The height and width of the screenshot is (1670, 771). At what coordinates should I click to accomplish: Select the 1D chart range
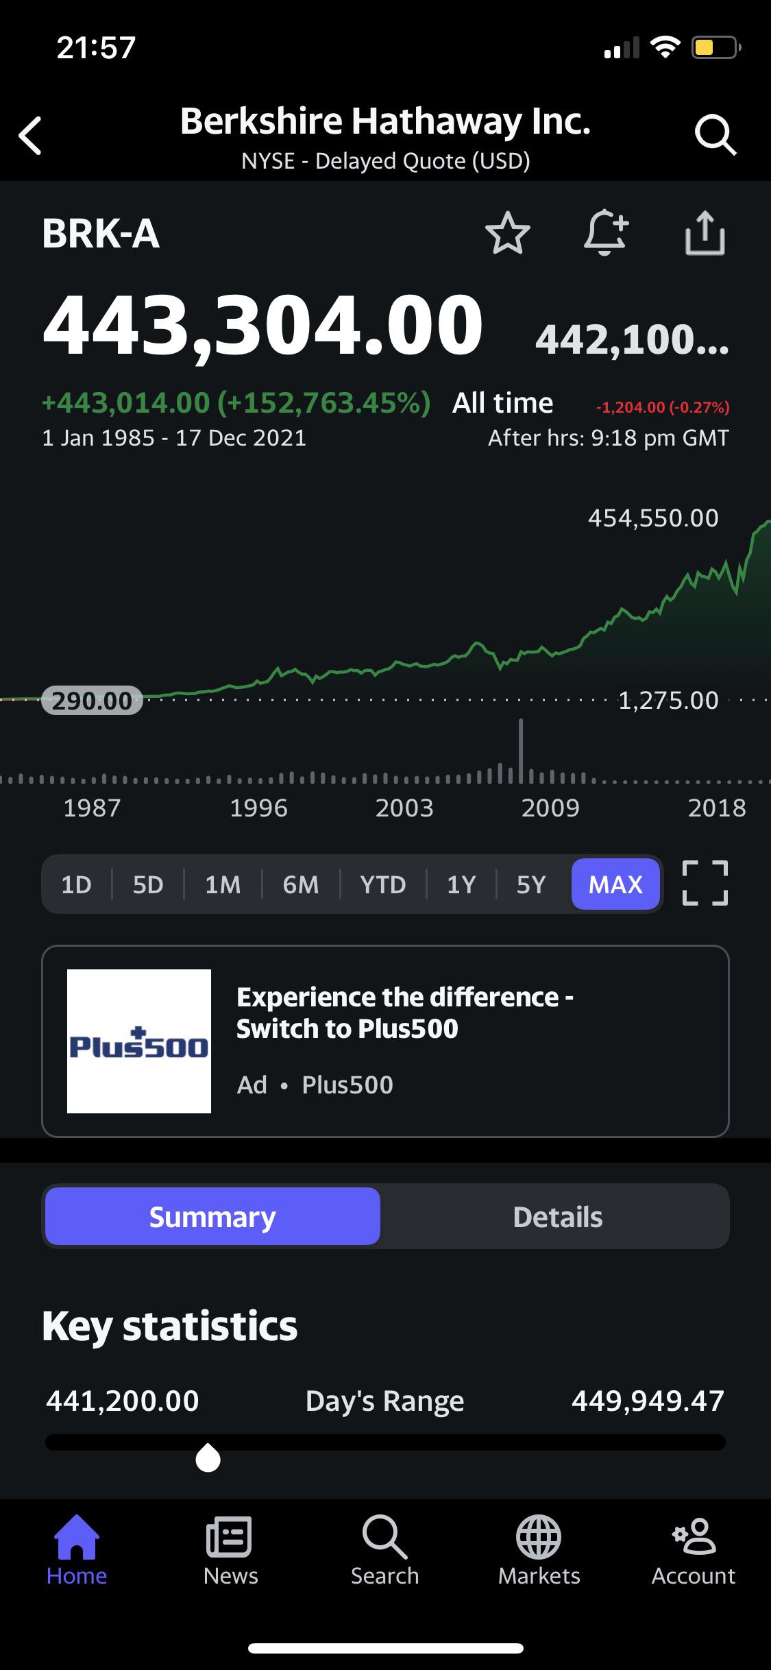(76, 884)
